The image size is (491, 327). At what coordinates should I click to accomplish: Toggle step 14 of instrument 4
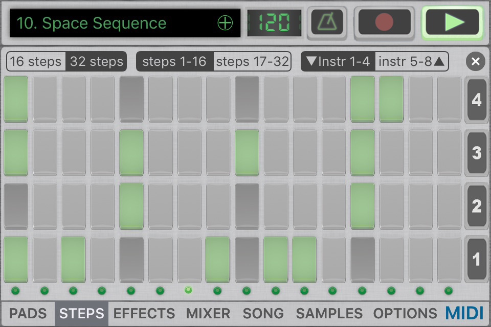pyautogui.click(x=391, y=99)
